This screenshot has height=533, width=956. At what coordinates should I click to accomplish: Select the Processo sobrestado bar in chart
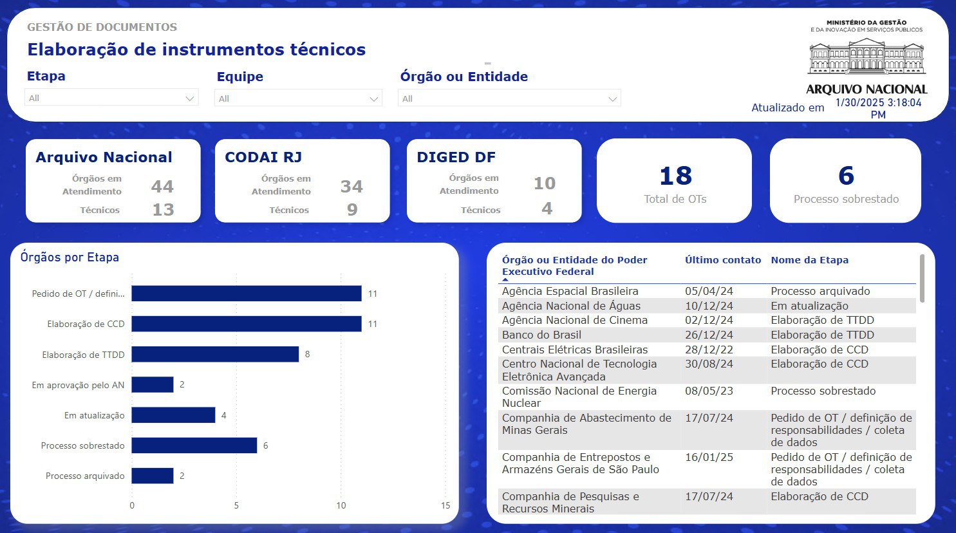tap(194, 445)
